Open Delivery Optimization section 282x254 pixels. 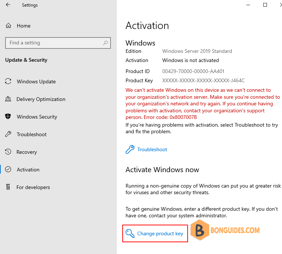(x=41, y=99)
